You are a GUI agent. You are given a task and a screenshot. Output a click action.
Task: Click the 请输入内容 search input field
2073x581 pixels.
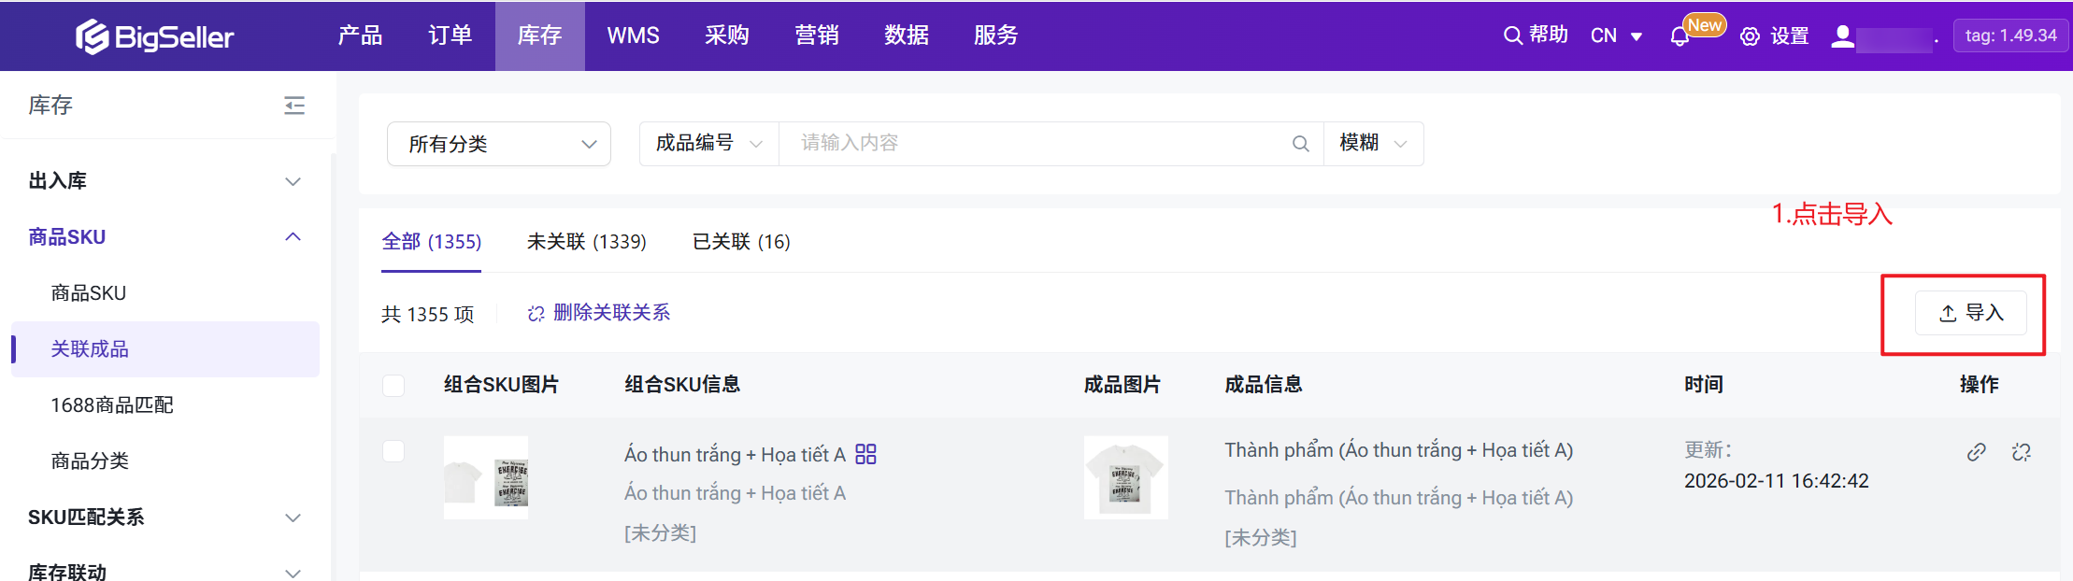click(1035, 143)
